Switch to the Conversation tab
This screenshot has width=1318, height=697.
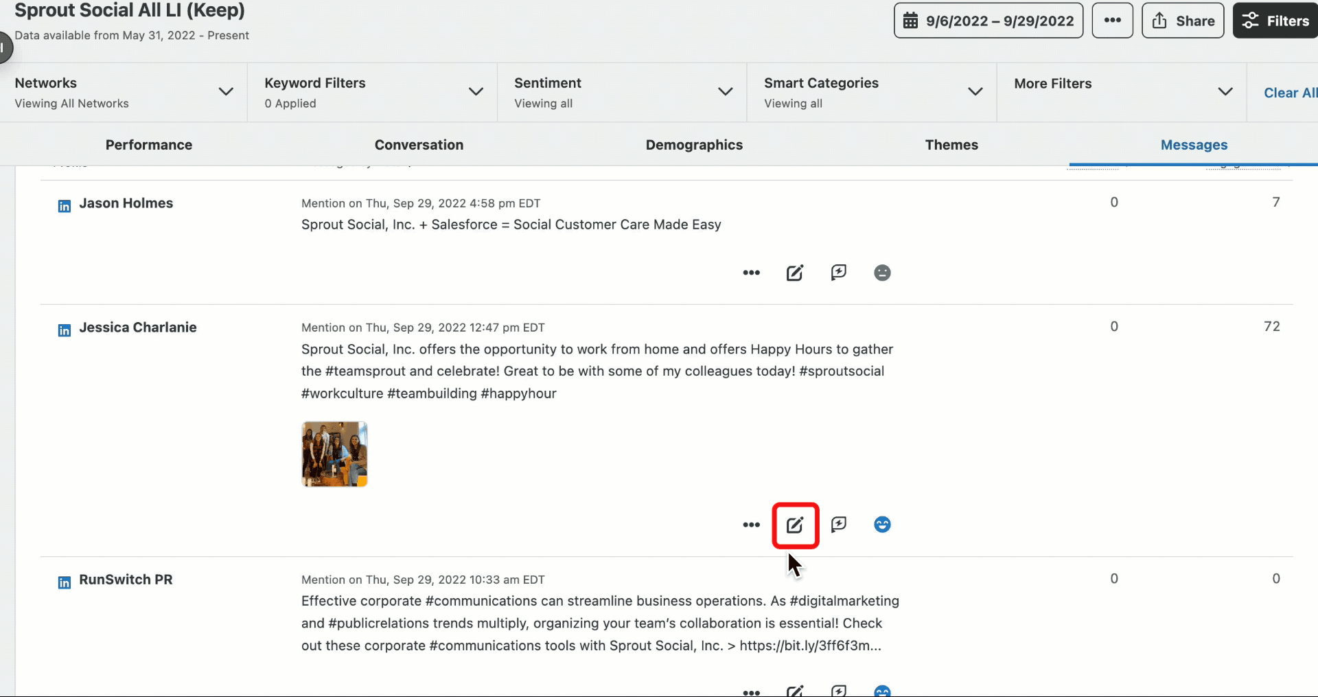tap(419, 145)
